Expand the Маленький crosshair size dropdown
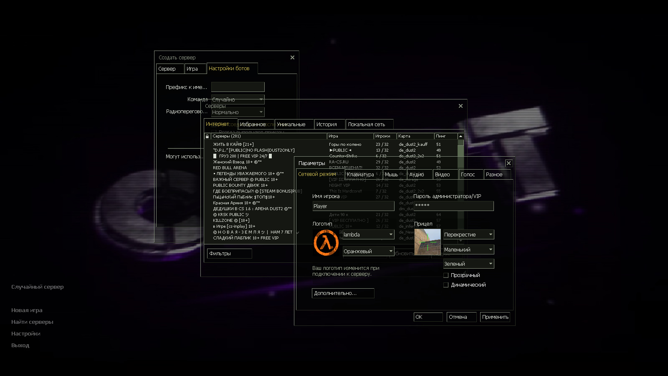668x376 pixels. (x=468, y=249)
